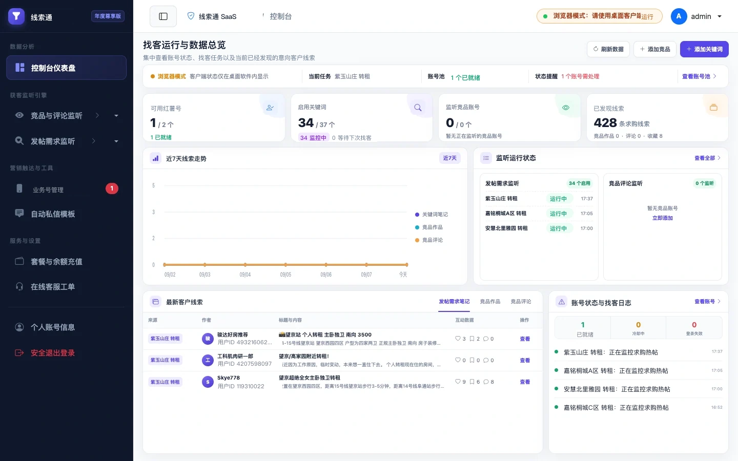Switch to the 发帖需求笔记 tab
738x461 pixels.
454,302
